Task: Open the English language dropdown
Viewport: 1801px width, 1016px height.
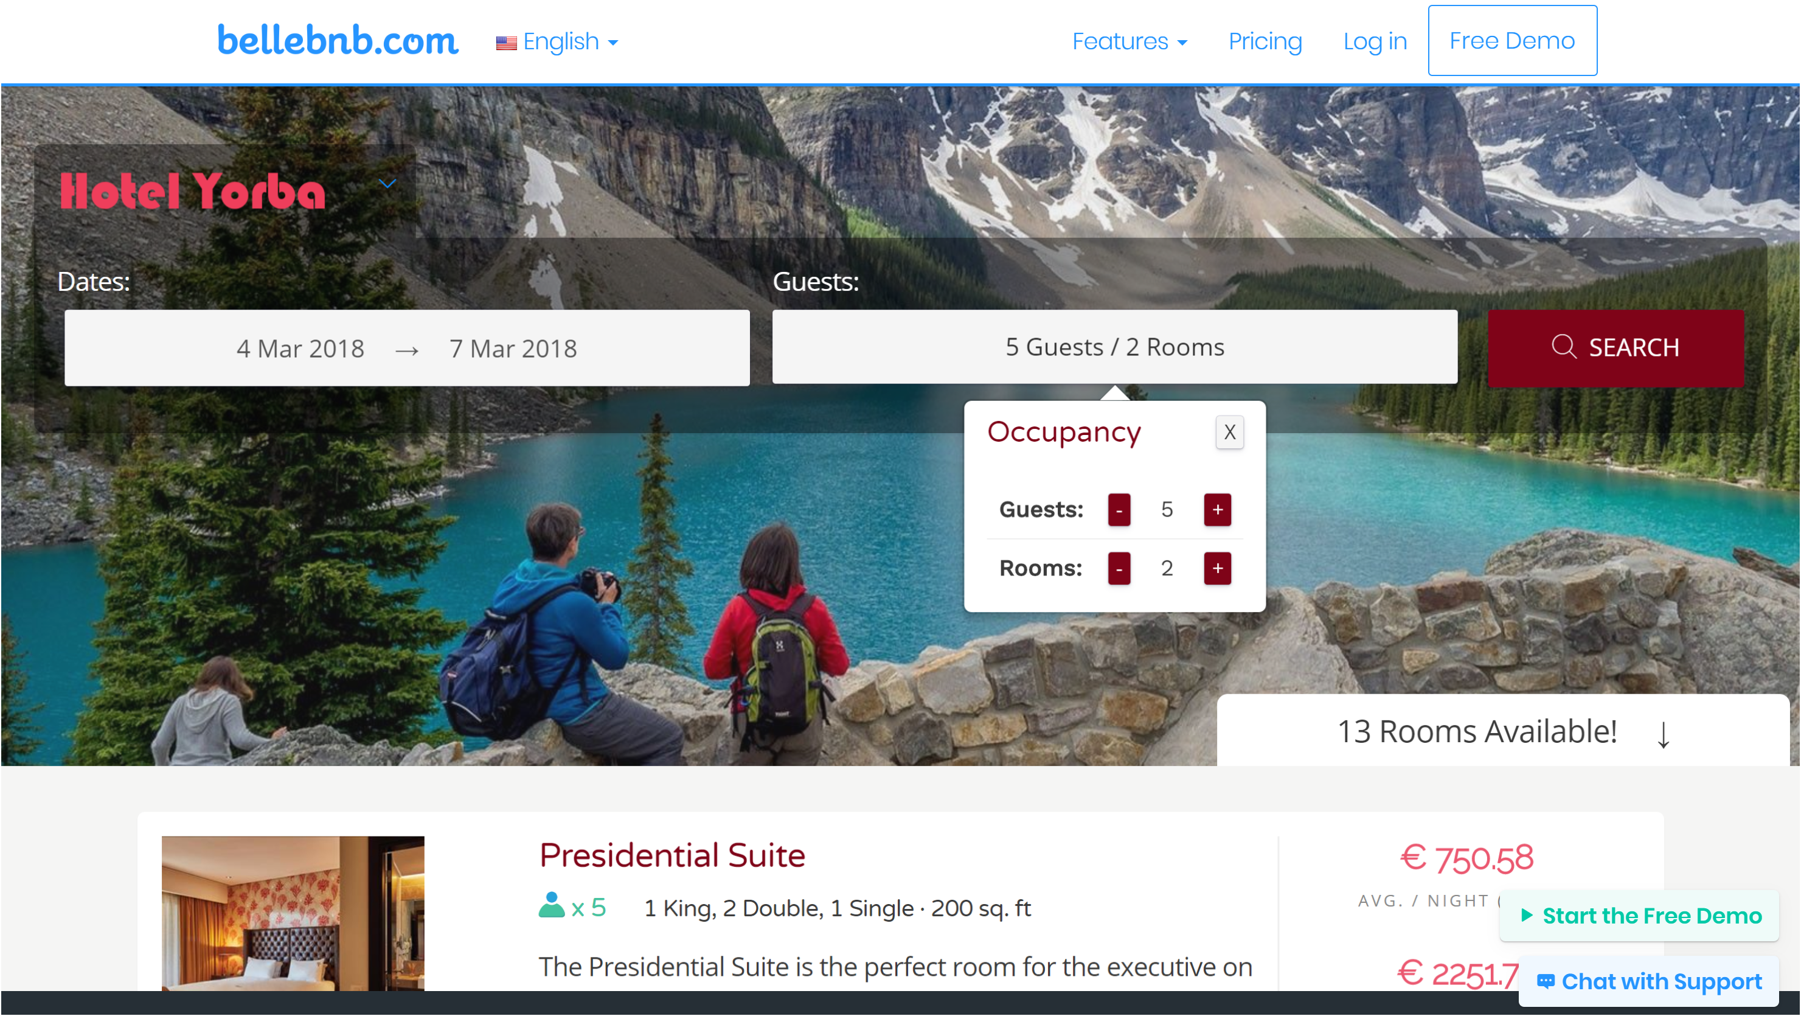Action: [558, 41]
